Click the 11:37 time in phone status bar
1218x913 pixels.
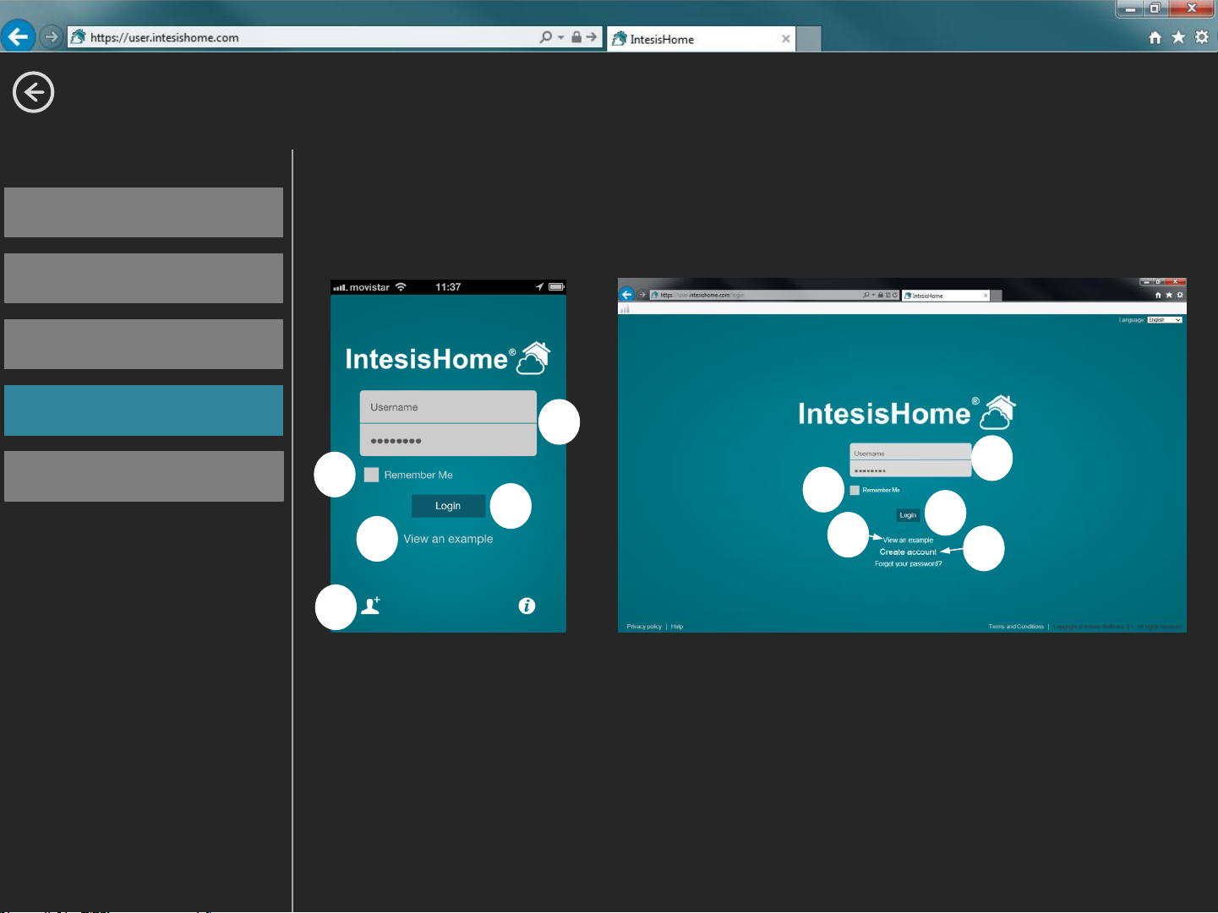(448, 287)
